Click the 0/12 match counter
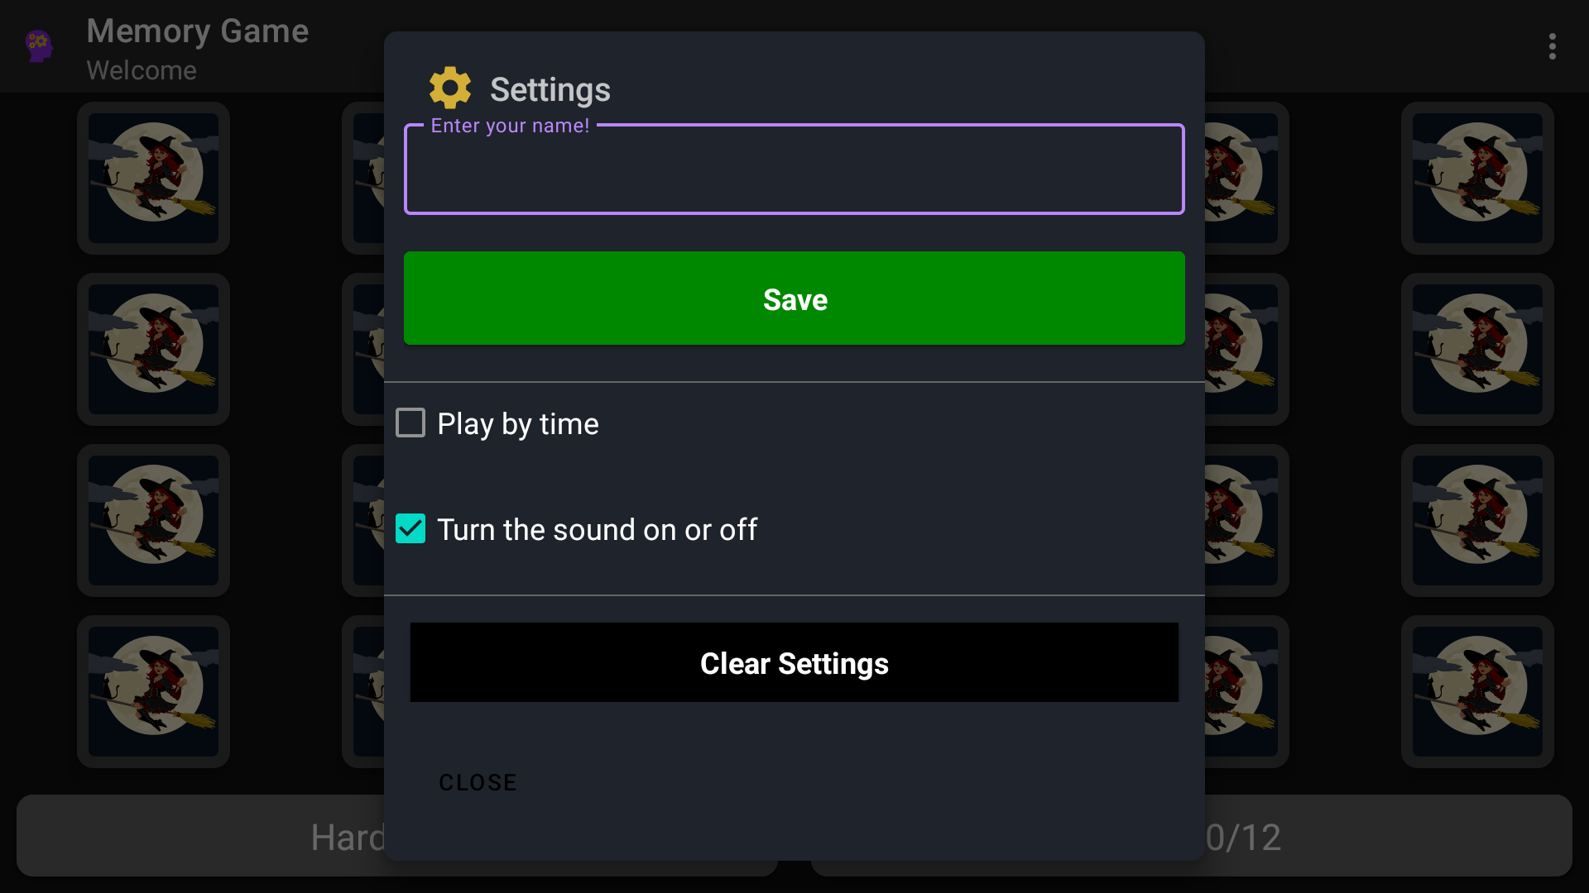This screenshot has width=1589, height=893. pos(1241,837)
